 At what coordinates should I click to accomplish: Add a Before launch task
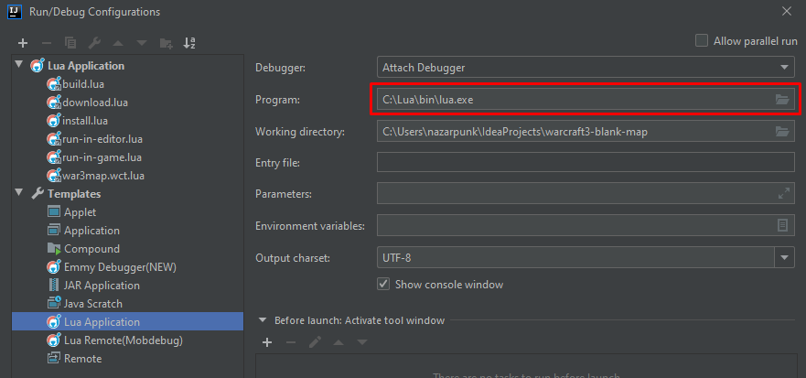point(267,342)
